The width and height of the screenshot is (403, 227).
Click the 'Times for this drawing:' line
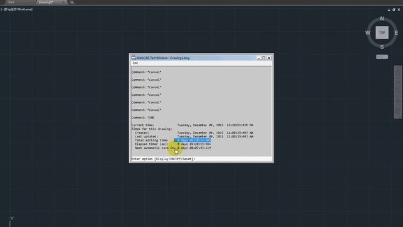click(x=152, y=129)
